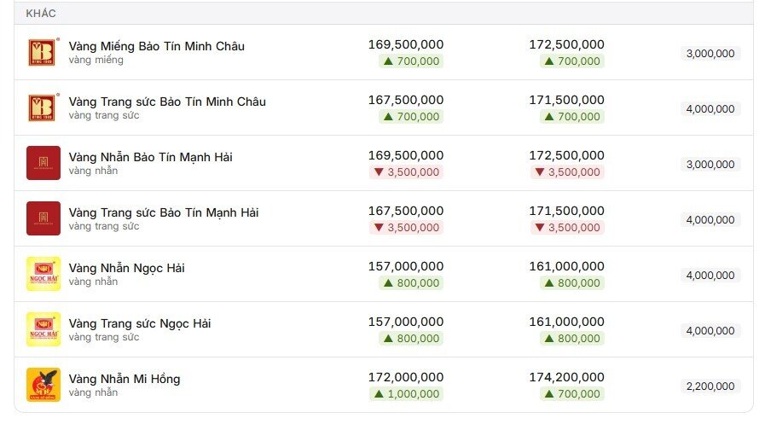The height and width of the screenshot is (424, 765).
Task: Click the Bảo Tín Minh Châu logo beside Vàng Miếng
Action: 43,52
